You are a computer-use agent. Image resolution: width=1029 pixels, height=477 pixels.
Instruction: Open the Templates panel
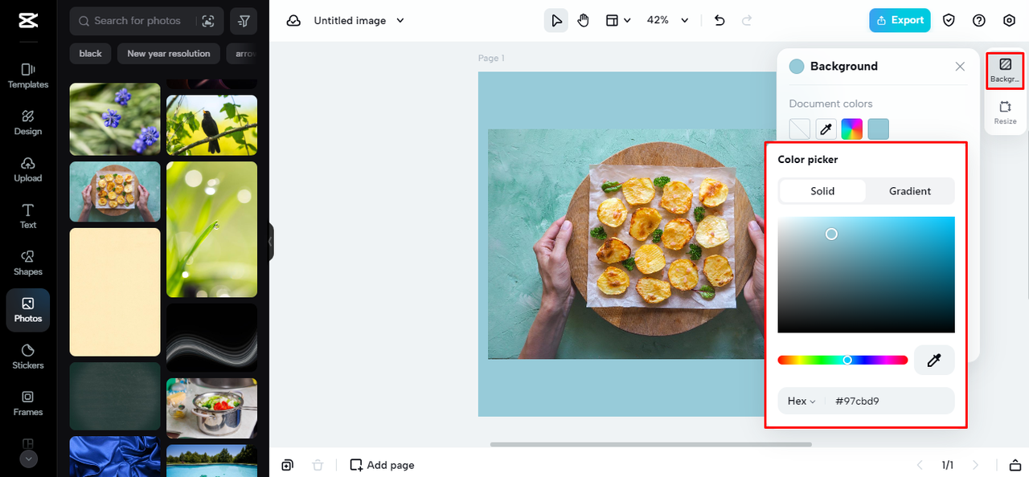coord(28,75)
